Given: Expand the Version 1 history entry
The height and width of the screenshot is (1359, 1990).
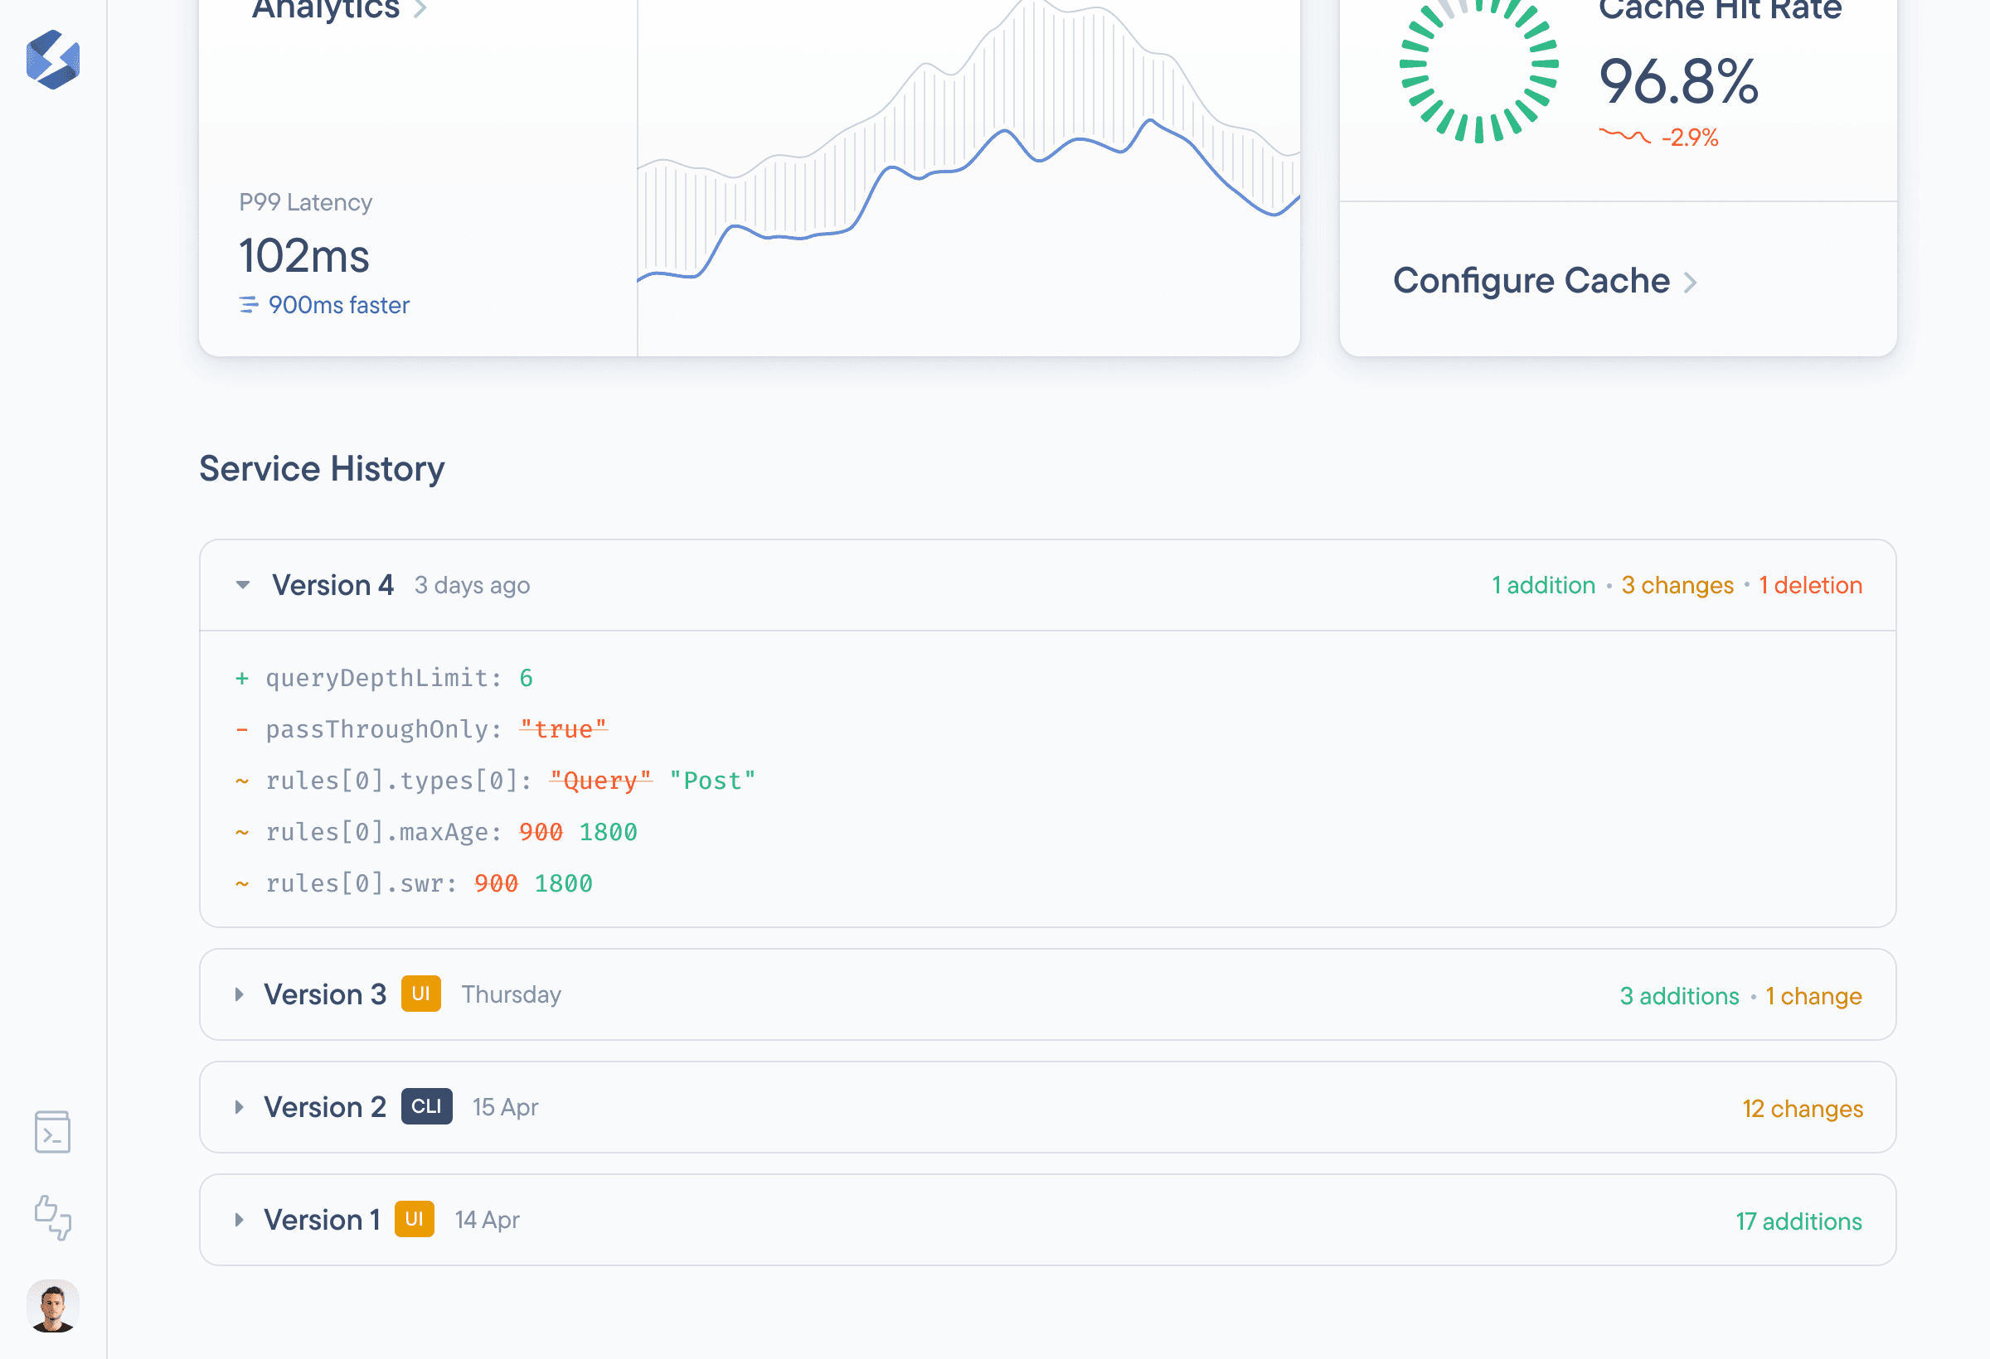Looking at the screenshot, I should [240, 1221].
